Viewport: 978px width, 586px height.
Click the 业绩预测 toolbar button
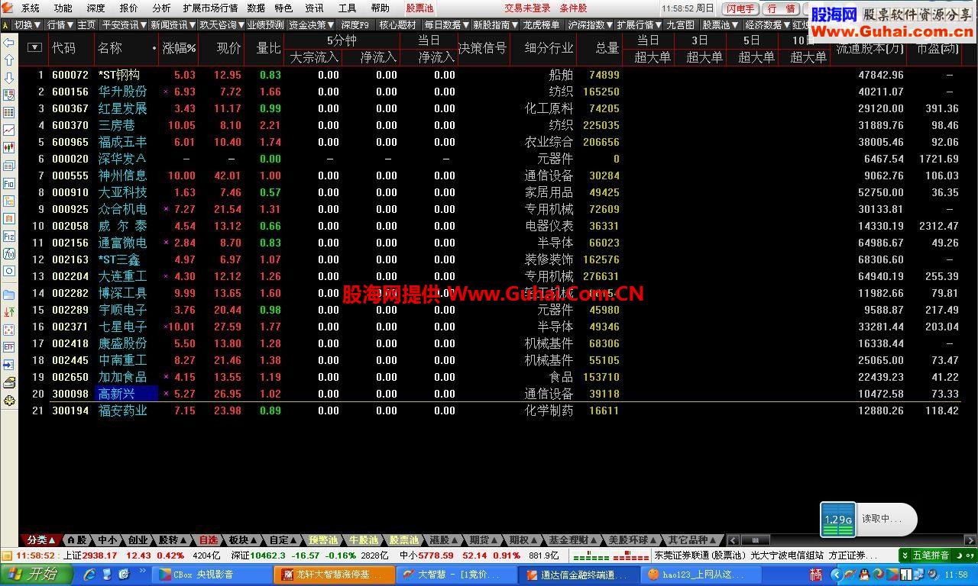tap(266, 24)
